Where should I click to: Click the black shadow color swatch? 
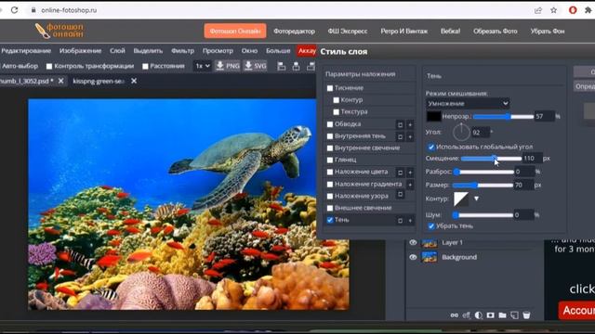coord(433,116)
